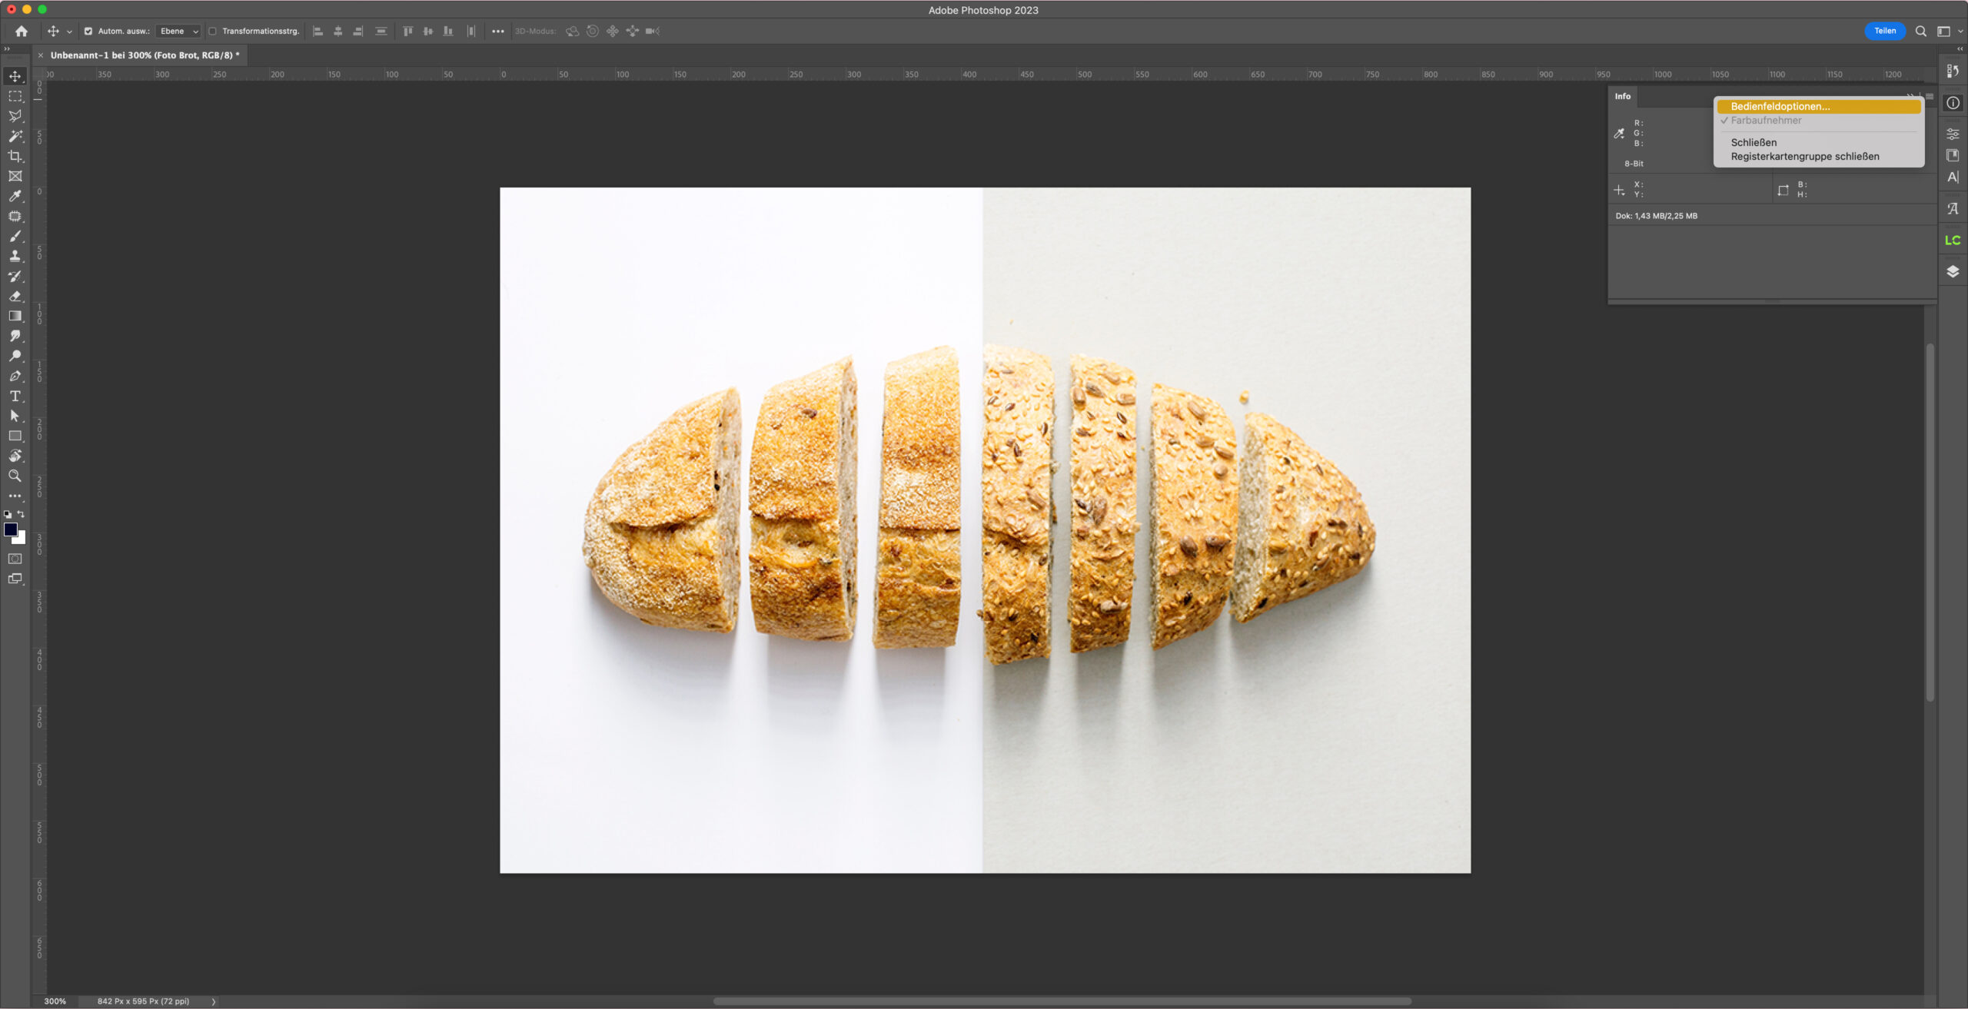This screenshot has width=1968, height=1009.
Task: Click the home screen icon
Action: tap(22, 32)
